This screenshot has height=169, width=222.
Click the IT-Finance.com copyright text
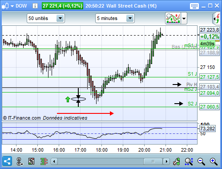[x=22, y=118]
